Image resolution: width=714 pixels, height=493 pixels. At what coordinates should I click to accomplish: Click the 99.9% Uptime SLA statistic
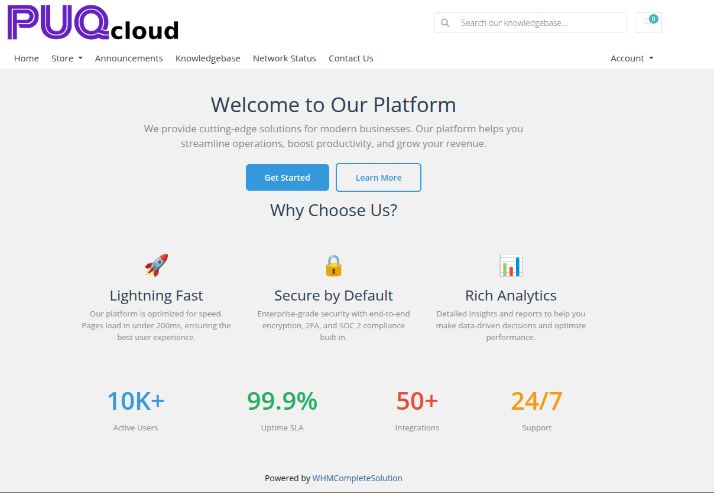click(282, 401)
